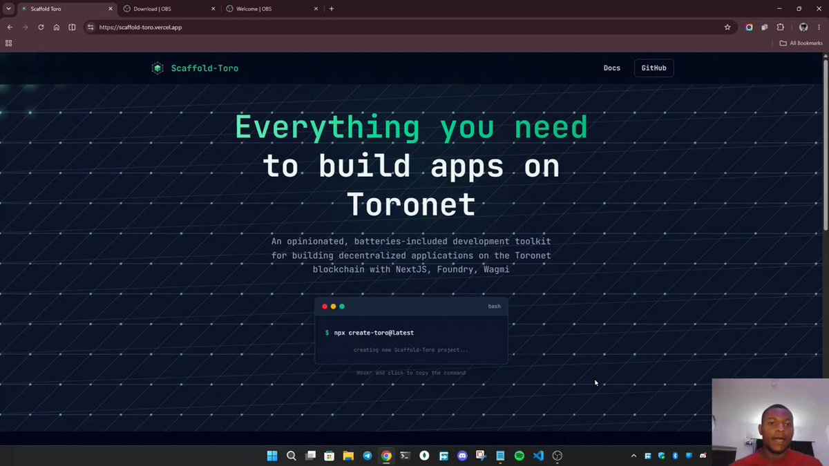This screenshot has width=829, height=466.
Task: Click the red dot in terminal card
Action: pyautogui.click(x=325, y=307)
